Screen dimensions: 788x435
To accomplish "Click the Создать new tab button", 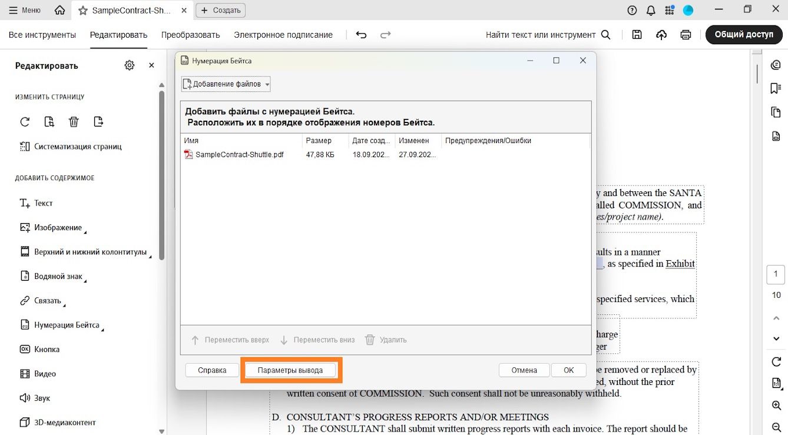I will pos(221,10).
